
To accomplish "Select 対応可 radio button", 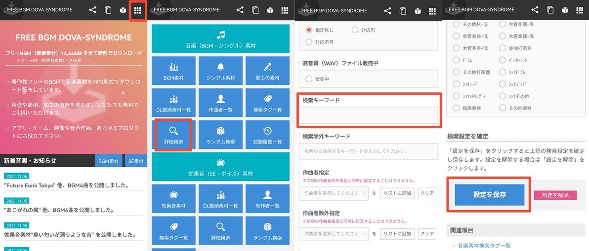I will [x=355, y=30].
